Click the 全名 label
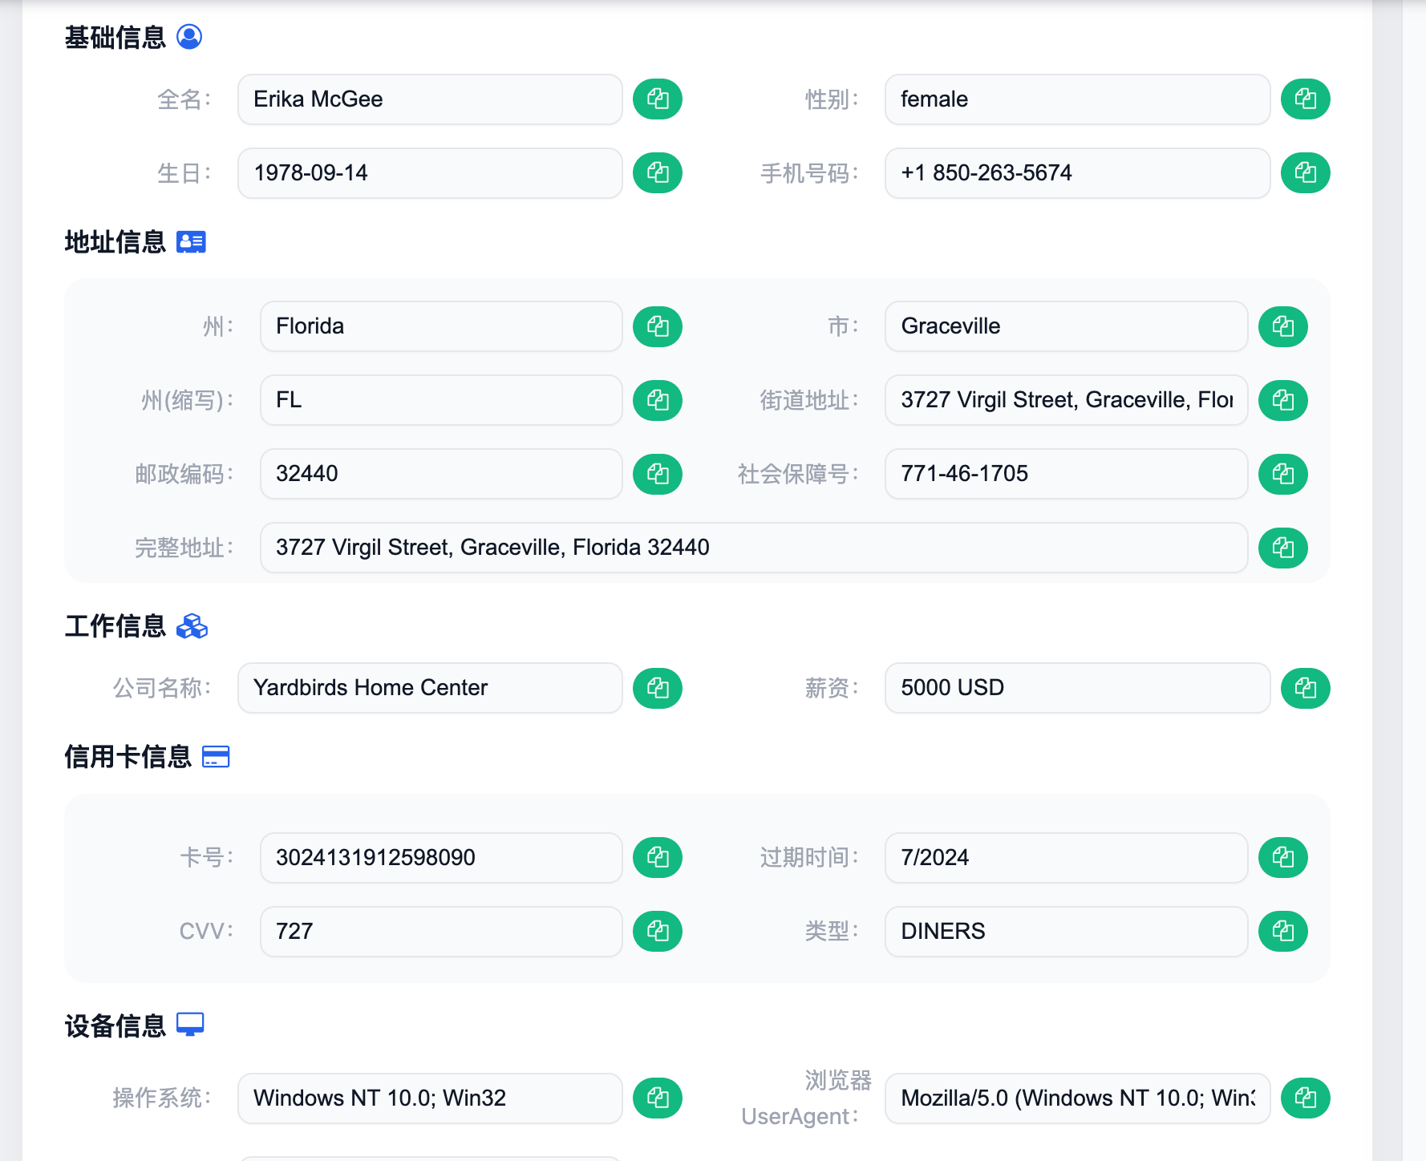The width and height of the screenshot is (1426, 1161). [x=184, y=99]
